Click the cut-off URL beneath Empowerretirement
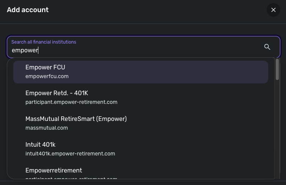 (x=71, y=178)
